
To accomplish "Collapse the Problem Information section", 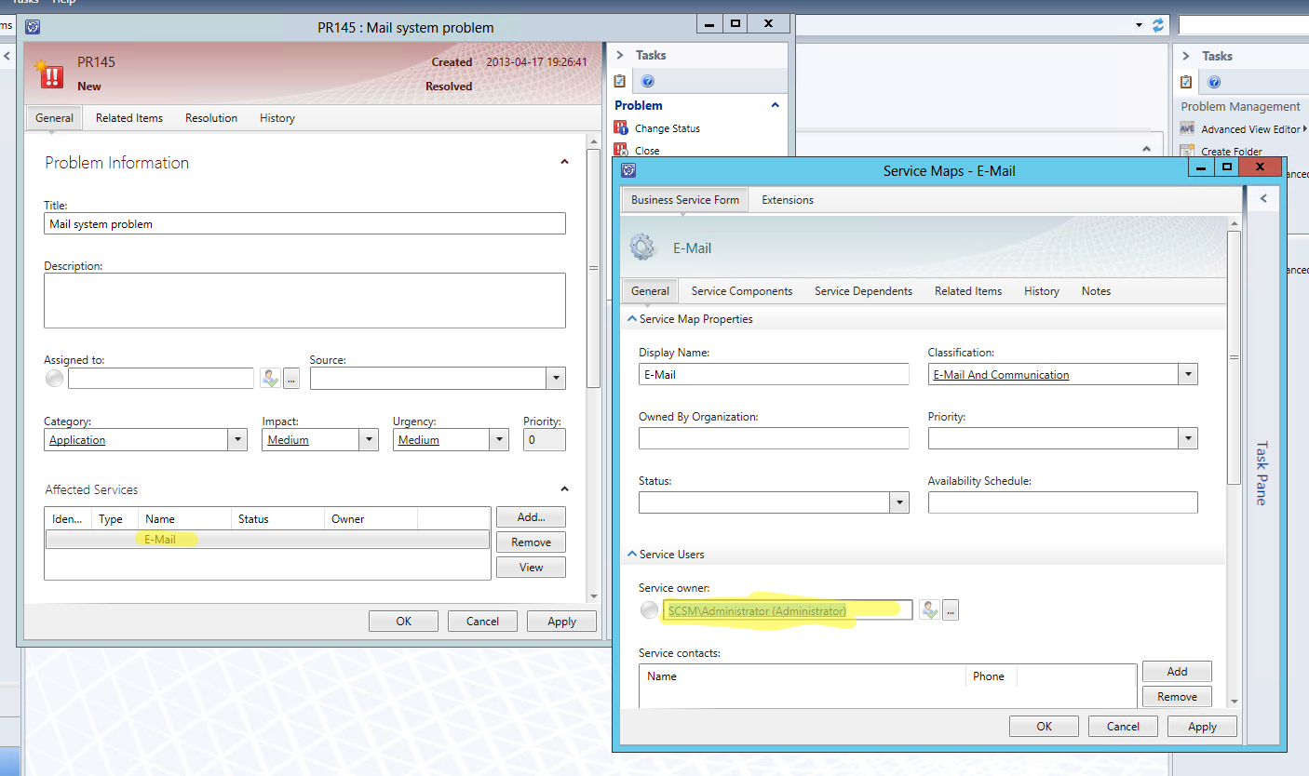I will [x=564, y=162].
